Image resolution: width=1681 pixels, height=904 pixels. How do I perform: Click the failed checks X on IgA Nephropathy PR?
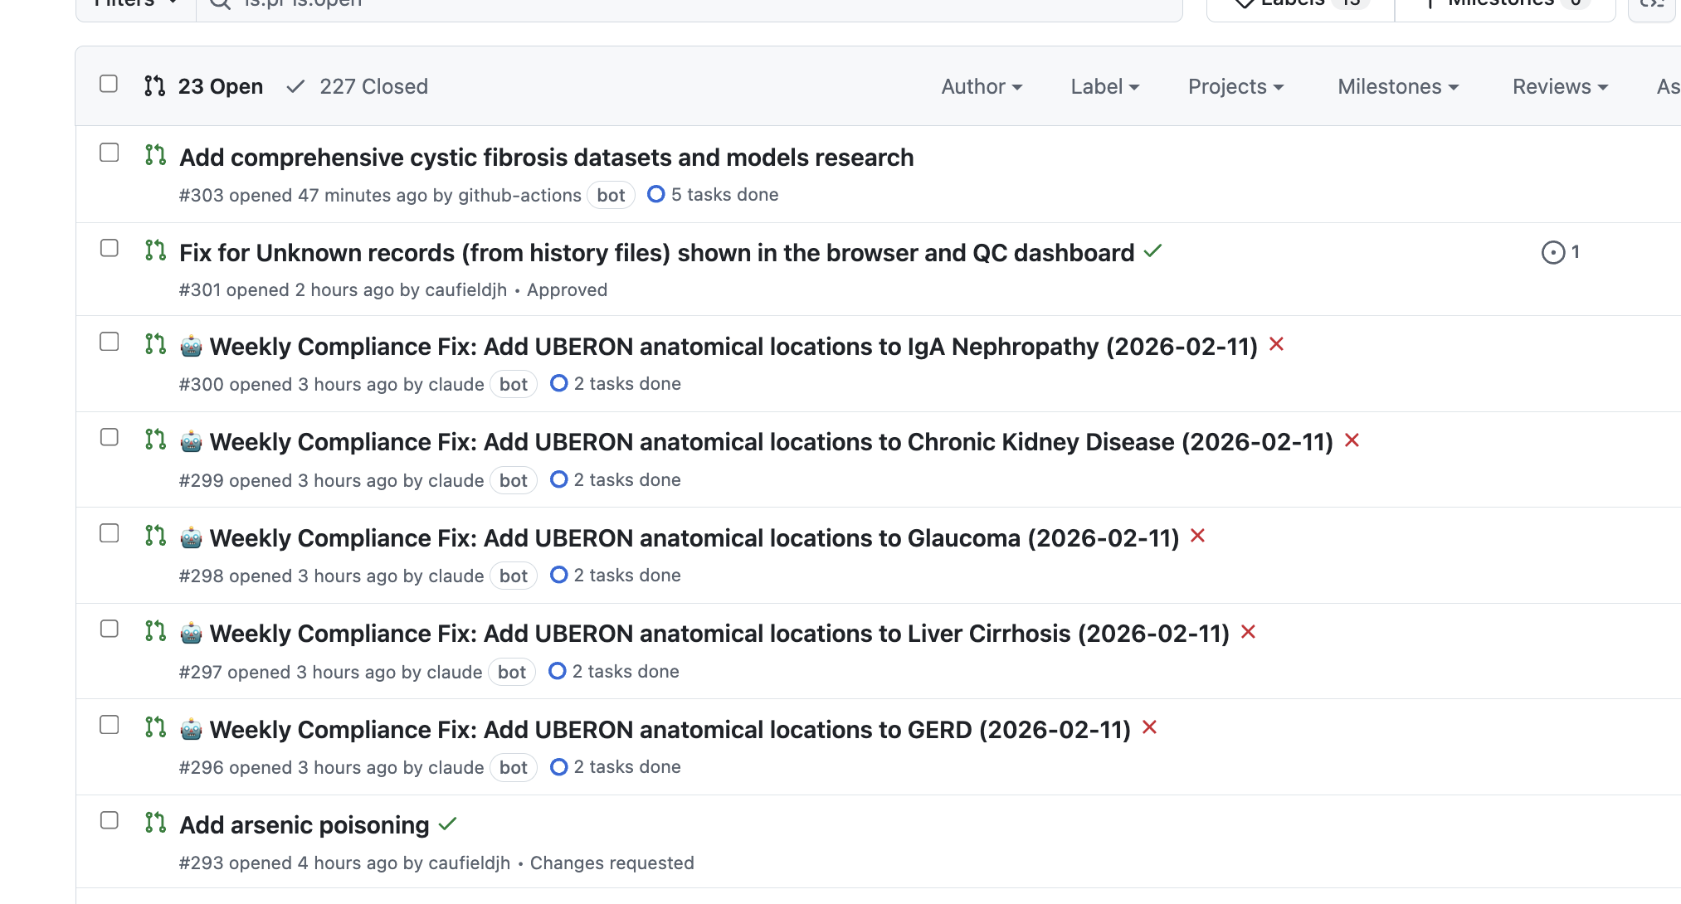(1276, 344)
